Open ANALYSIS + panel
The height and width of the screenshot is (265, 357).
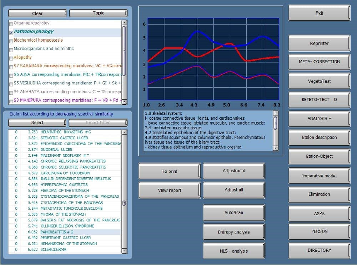(319, 119)
